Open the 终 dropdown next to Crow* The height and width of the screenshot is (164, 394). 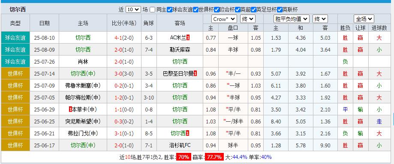pyautogui.click(x=247, y=19)
